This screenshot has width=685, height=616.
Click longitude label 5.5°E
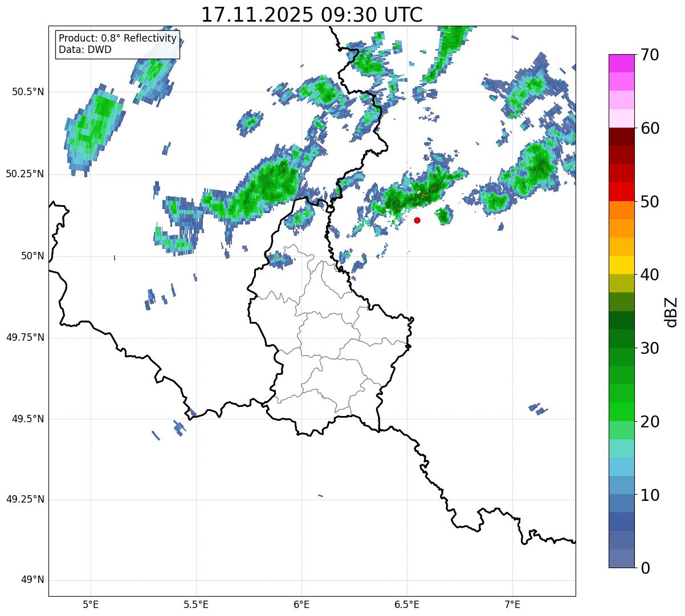coord(196,604)
